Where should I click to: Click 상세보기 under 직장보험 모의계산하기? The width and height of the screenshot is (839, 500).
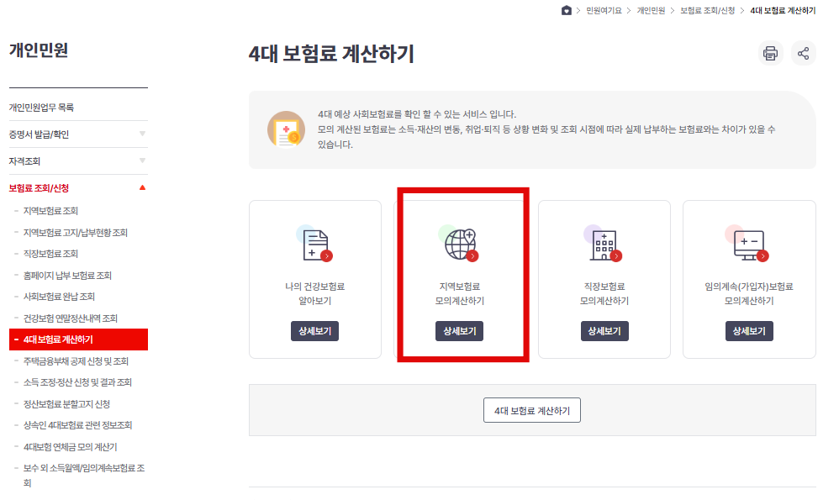point(604,331)
